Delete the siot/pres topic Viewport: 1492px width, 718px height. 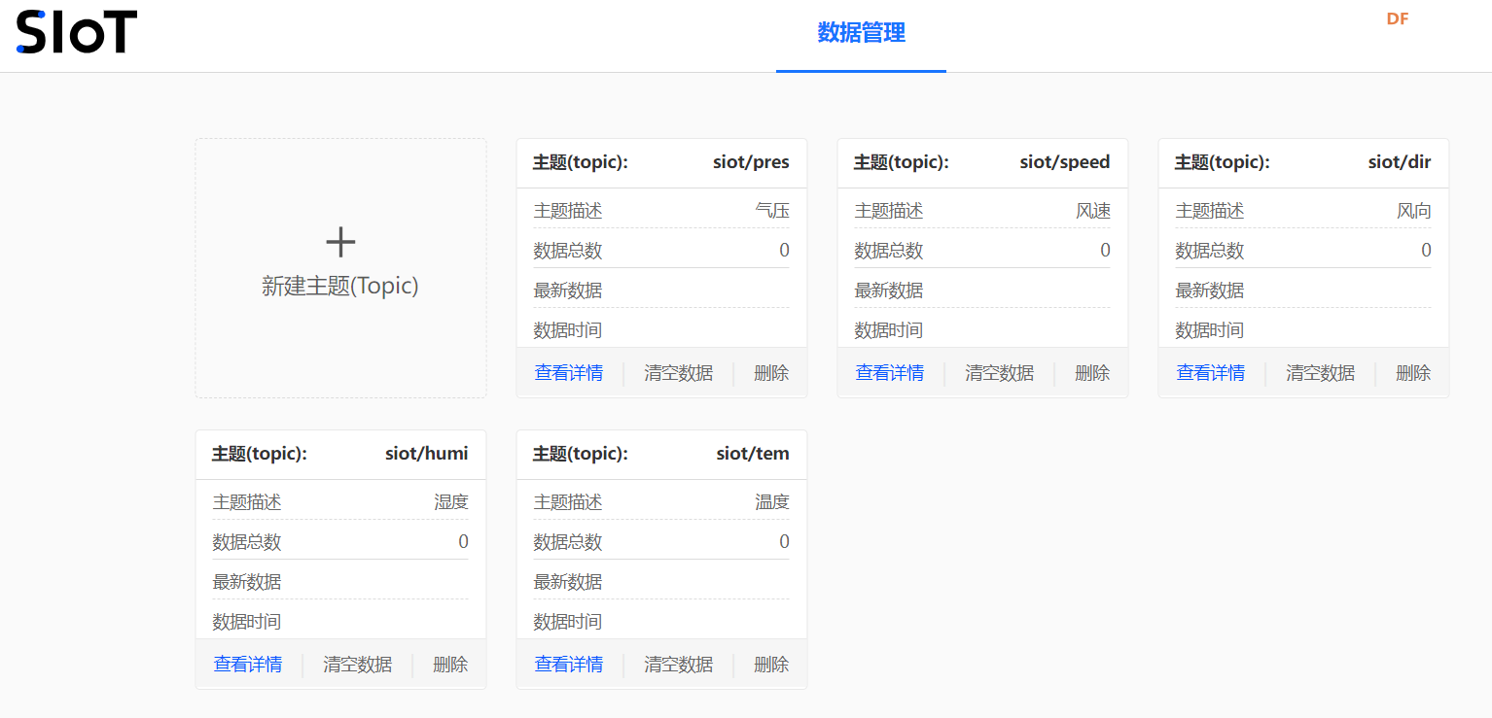771,373
